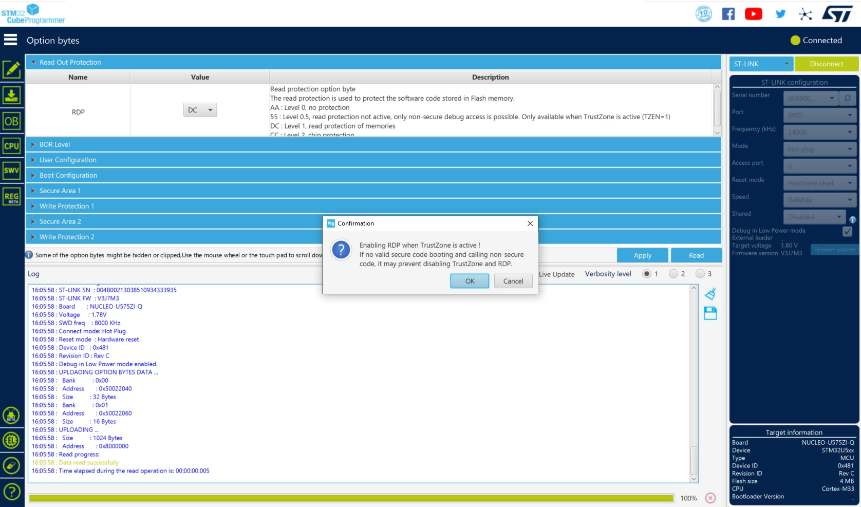Apply the option bytes

(643, 255)
